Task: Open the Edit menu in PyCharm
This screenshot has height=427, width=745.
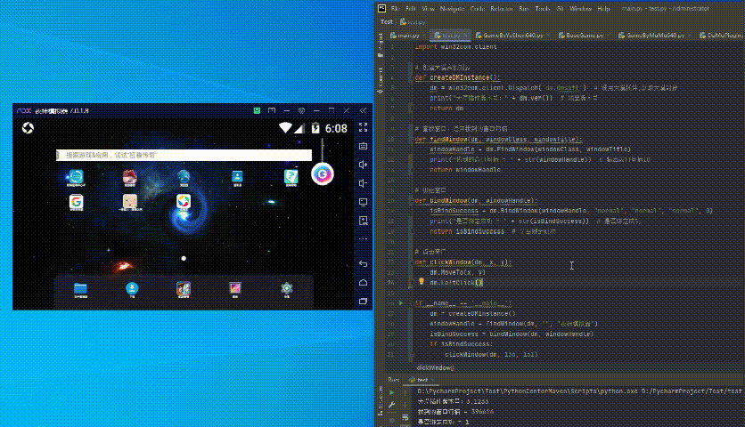Action: (x=411, y=9)
